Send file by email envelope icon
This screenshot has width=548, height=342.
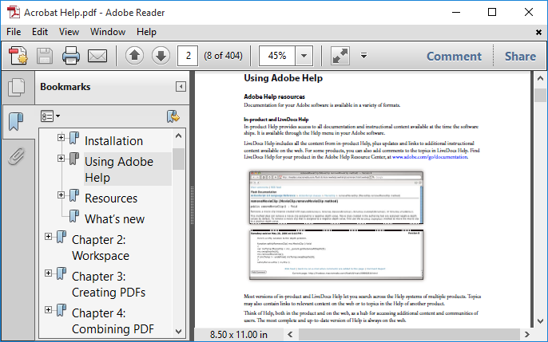(x=97, y=56)
